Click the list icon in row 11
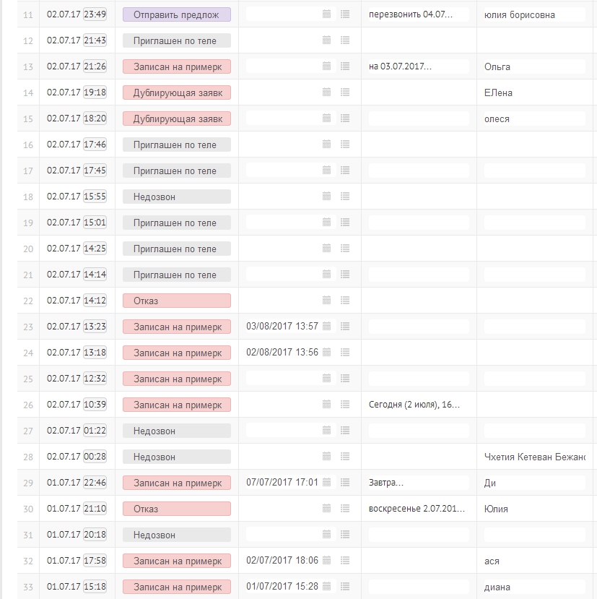 (345, 14)
